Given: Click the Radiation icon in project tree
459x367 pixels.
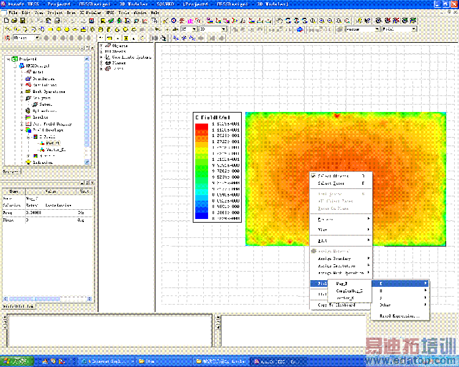Looking at the screenshot, I should (x=28, y=162).
